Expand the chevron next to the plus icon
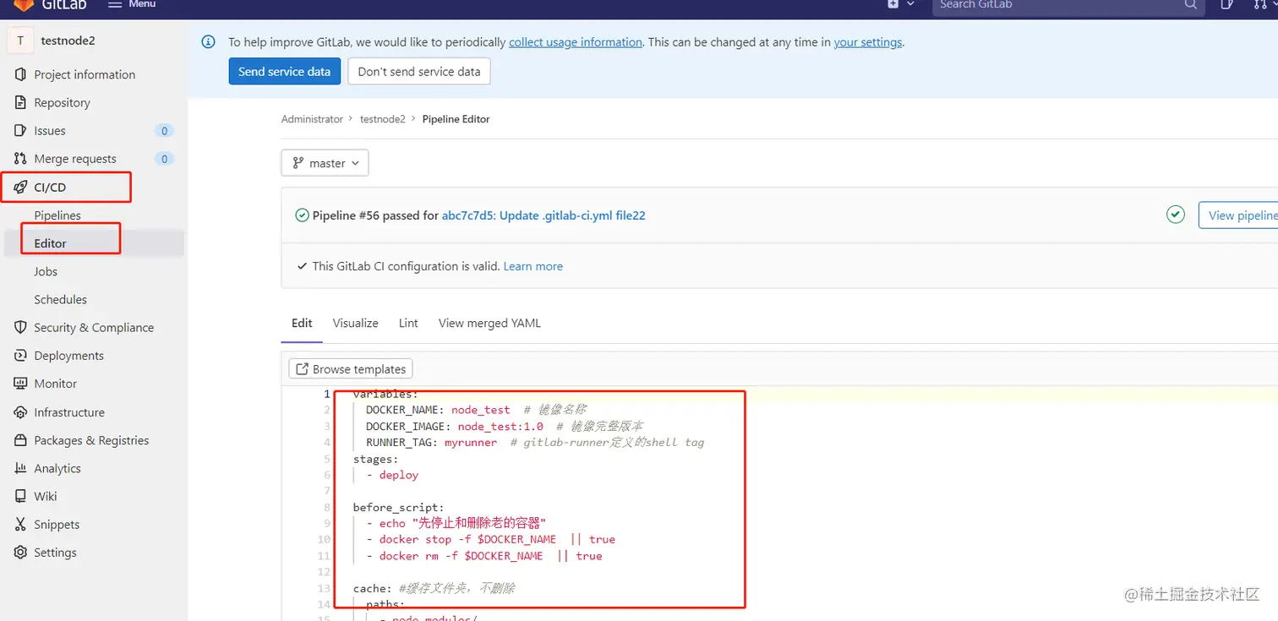The image size is (1278, 621). point(910,4)
